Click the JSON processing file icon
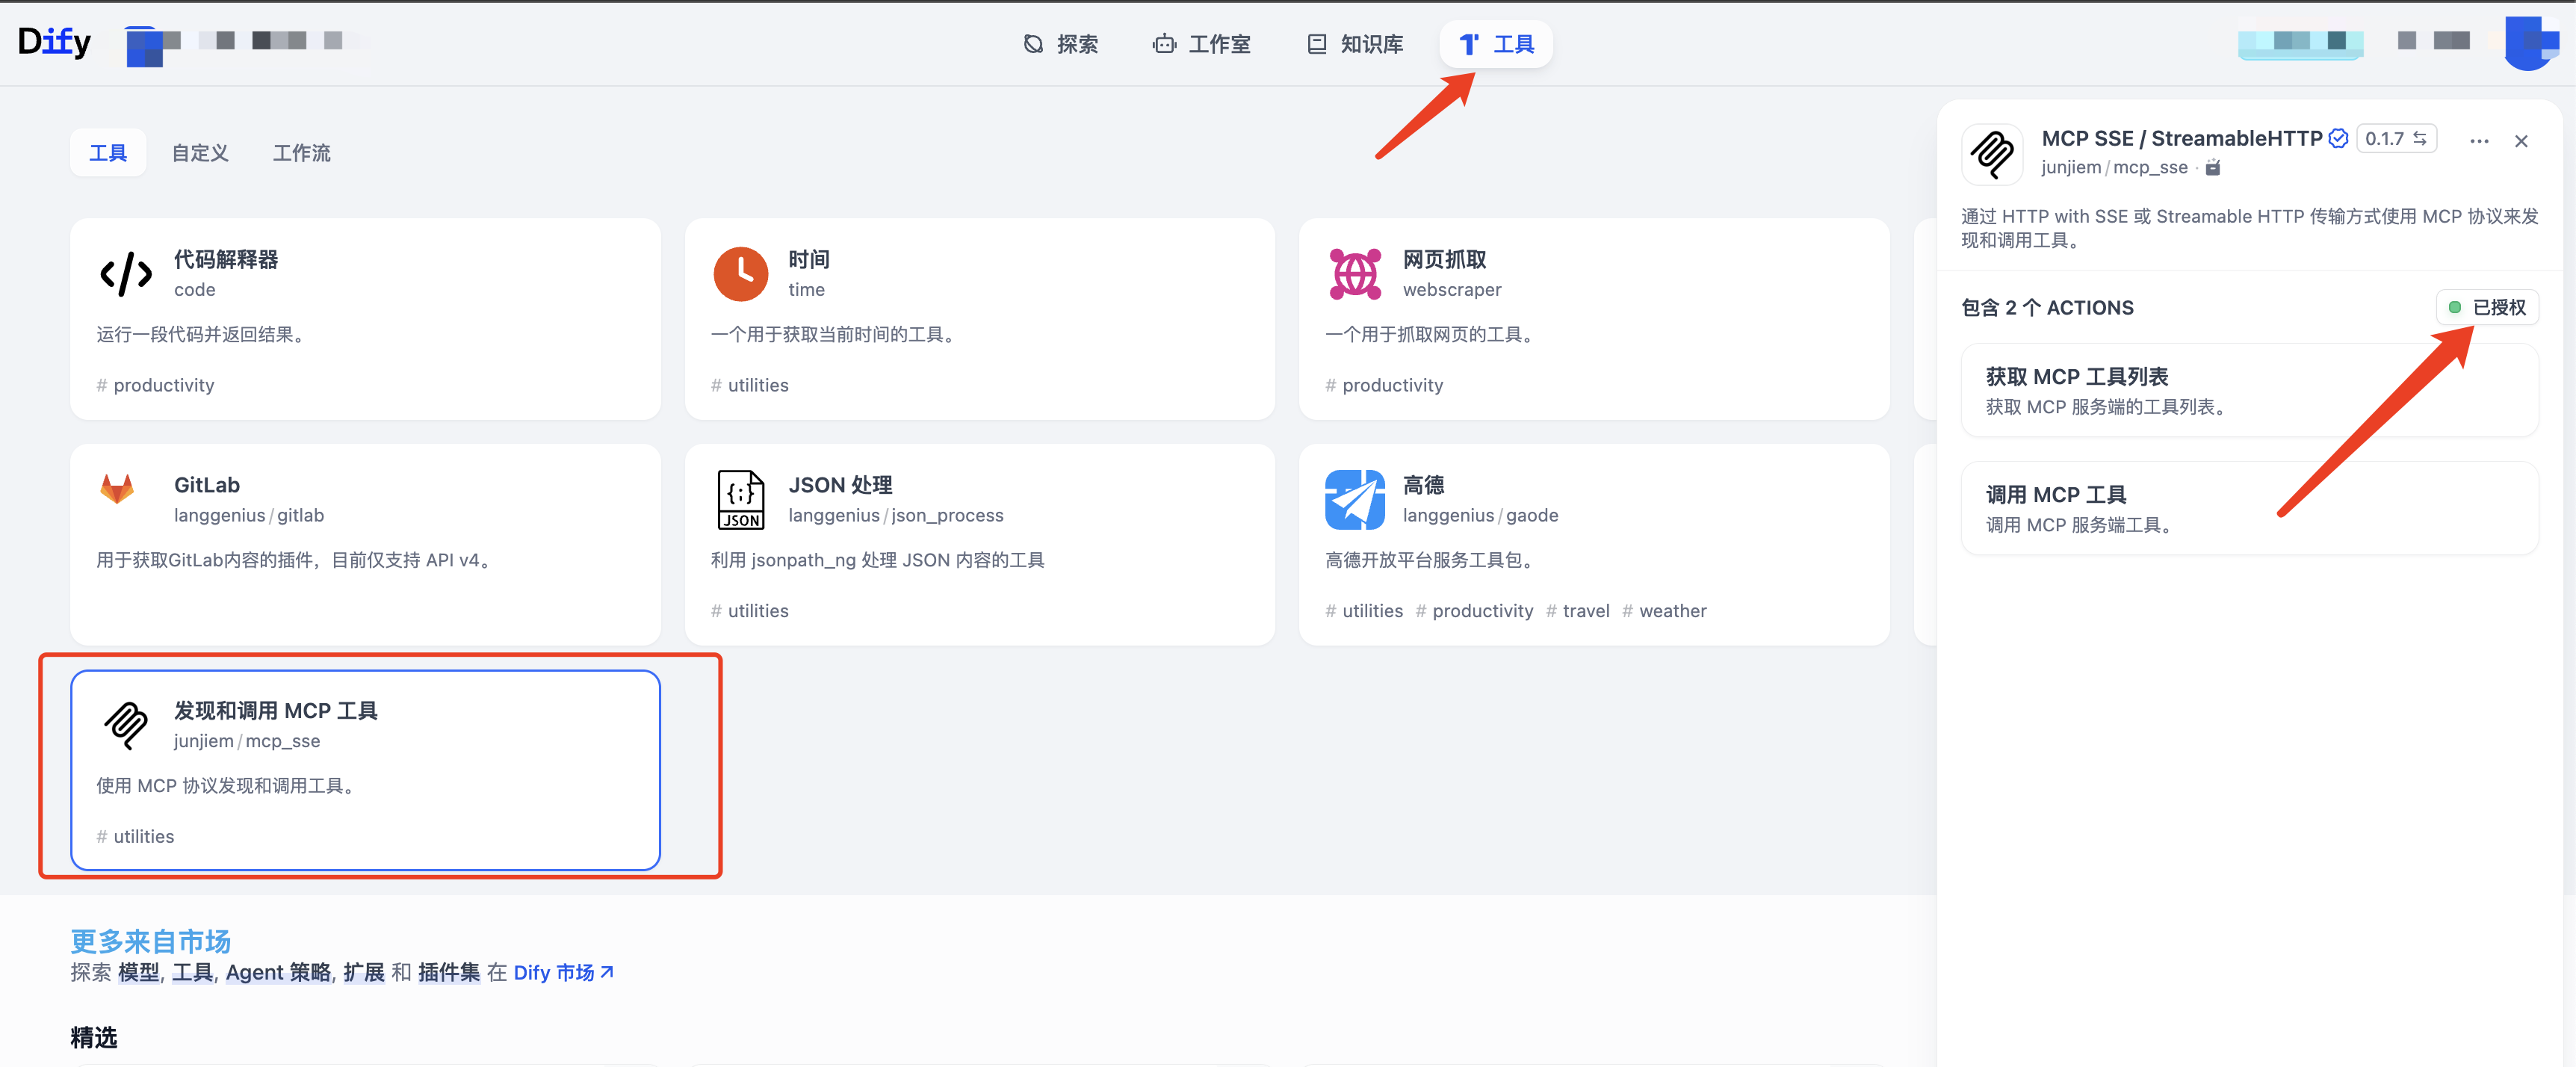Screen dimensions: 2576x1067 (740, 499)
